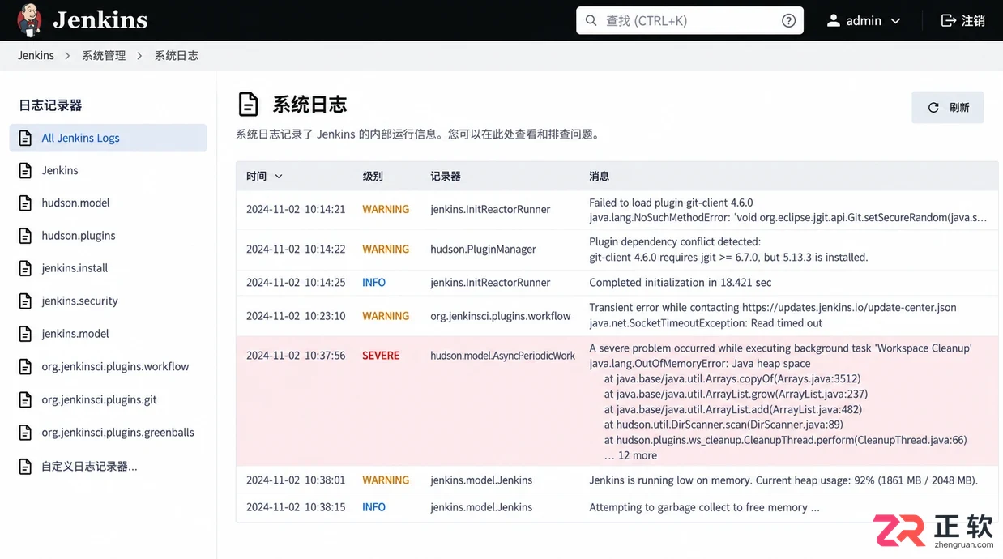1003x559 pixels.
Task: Click the admin user avatar icon
Action: pos(833,21)
